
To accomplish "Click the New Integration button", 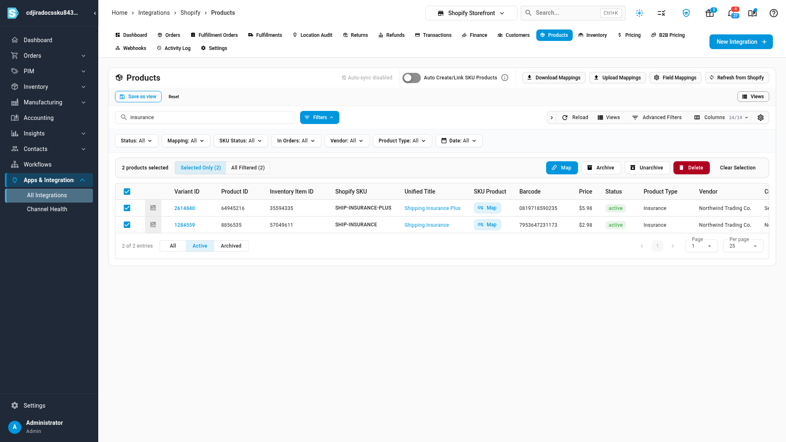I will pyautogui.click(x=741, y=42).
